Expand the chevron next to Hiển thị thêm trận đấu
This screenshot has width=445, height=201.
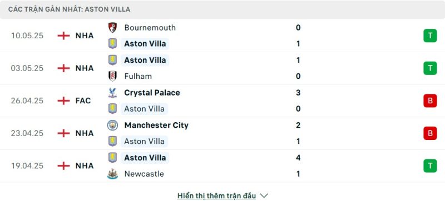(x=264, y=195)
